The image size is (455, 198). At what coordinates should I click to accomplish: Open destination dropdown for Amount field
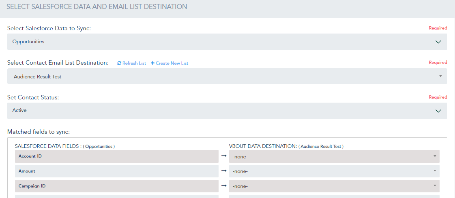point(334,171)
